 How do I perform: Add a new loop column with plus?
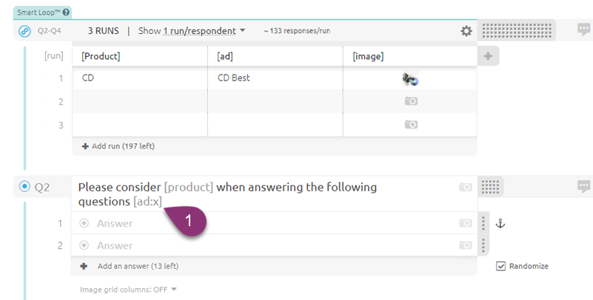[x=488, y=56]
